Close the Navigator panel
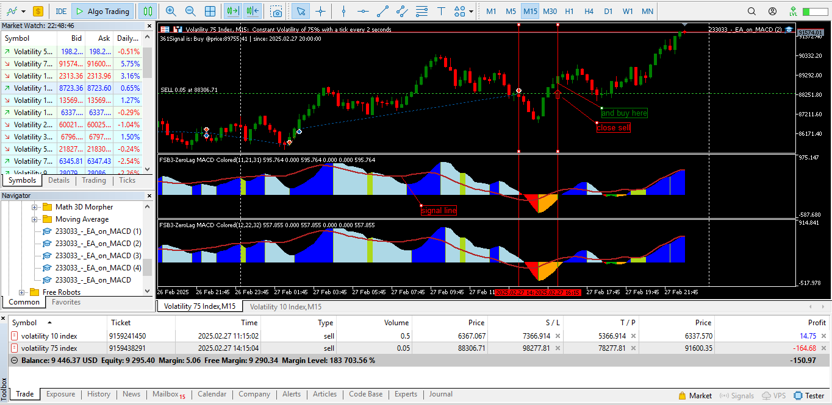Viewport: 832px width, 405px height. click(148, 195)
